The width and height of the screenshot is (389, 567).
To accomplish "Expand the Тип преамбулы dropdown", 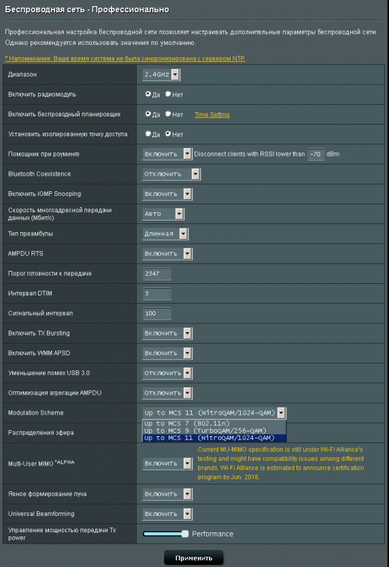I will click(x=165, y=233).
